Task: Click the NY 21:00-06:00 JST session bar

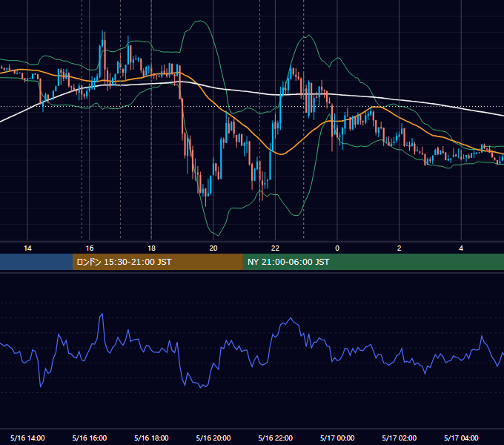Action: [x=373, y=262]
